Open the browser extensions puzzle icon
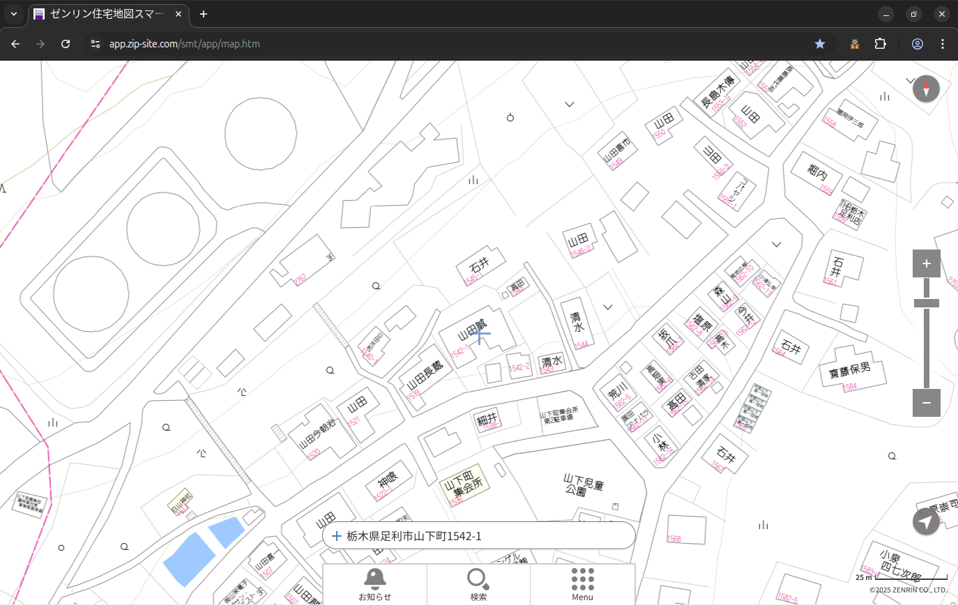 click(881, 44)
